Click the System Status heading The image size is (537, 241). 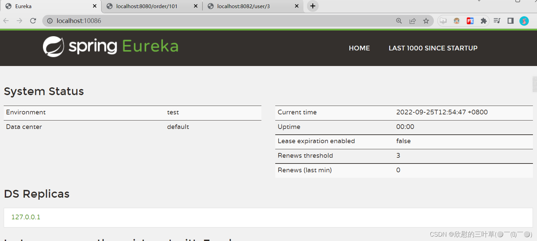coord(44,91)
